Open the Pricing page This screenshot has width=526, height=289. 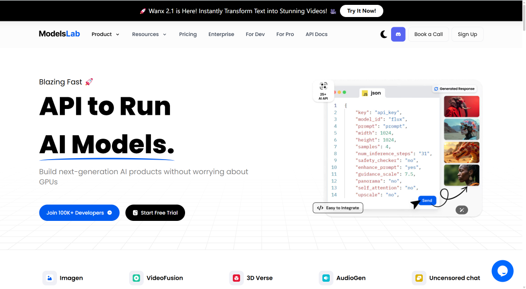pos(188,34)
